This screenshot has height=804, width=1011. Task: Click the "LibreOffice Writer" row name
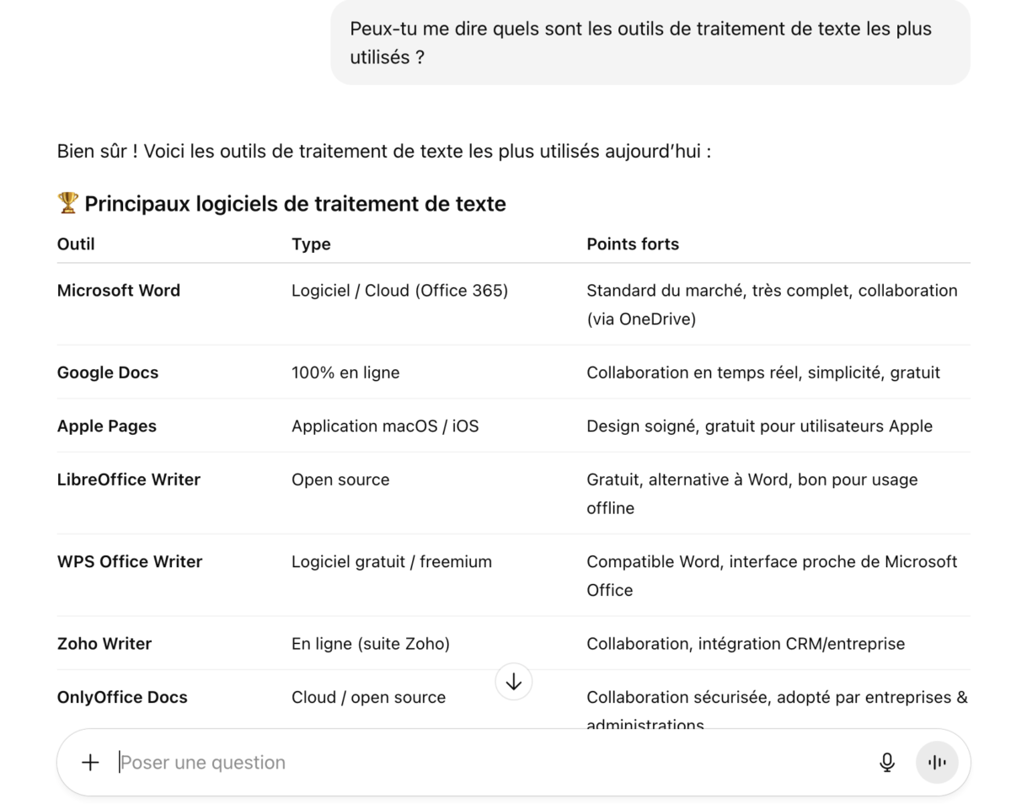[129, 480]
